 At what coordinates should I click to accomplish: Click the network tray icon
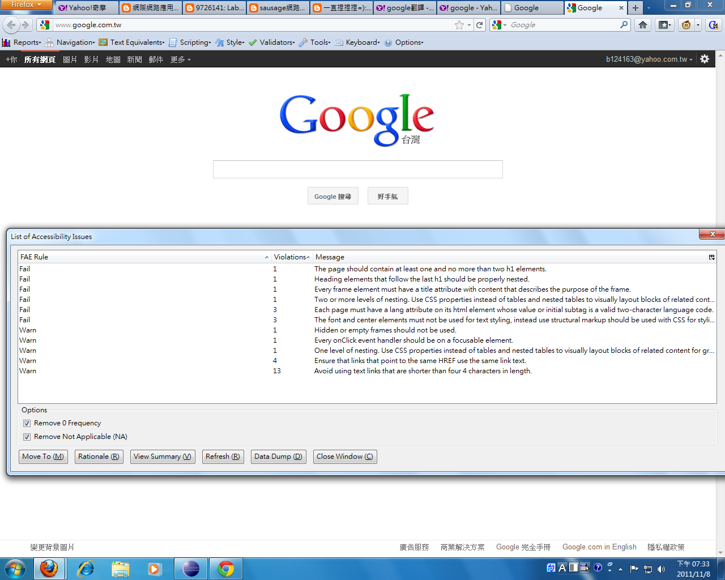pyautogui.click(x=648, y=569)
